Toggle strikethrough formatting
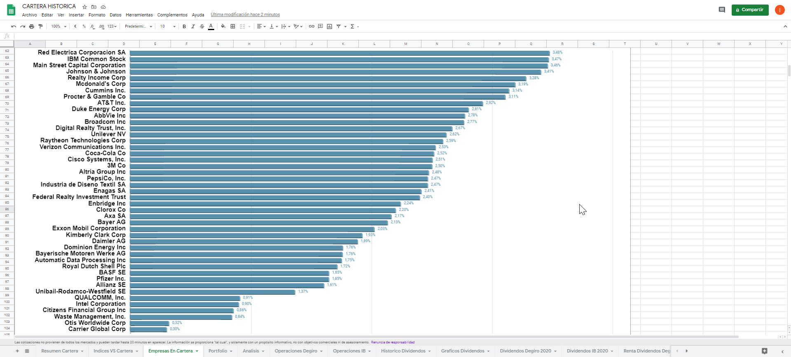Screen dimensions: 791x357 tap(202, 26)
